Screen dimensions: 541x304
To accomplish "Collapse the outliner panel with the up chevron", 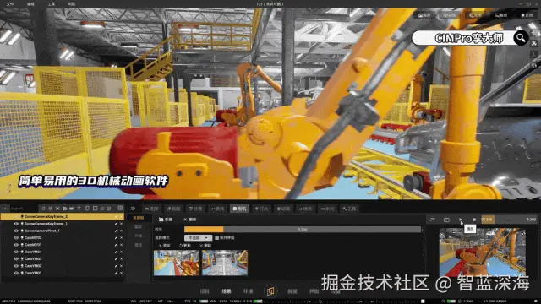I will point(5,209).
